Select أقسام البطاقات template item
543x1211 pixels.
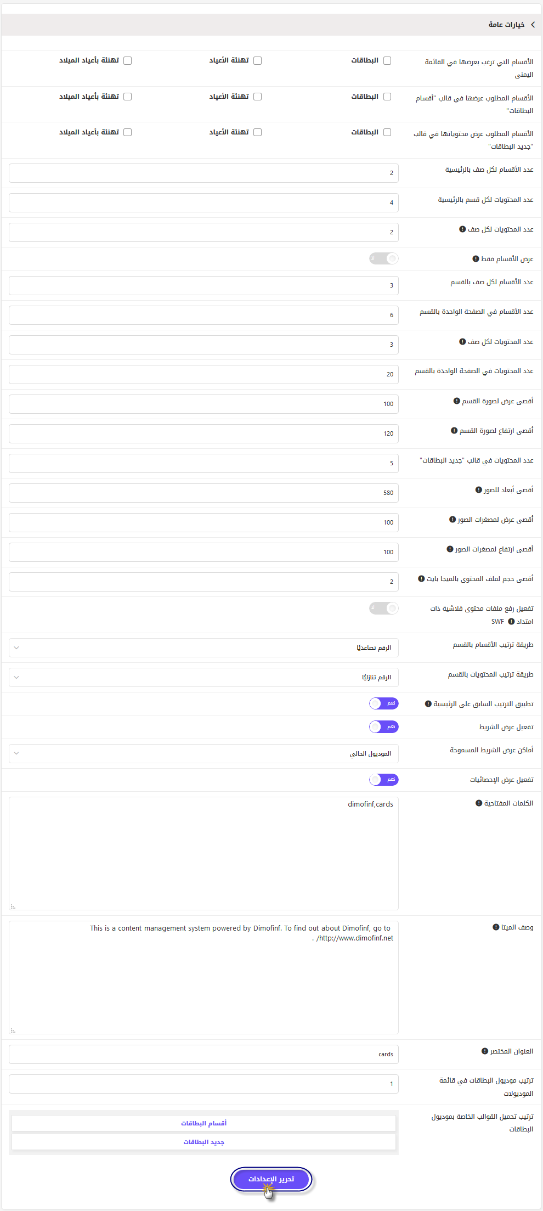coord(203,1123)
